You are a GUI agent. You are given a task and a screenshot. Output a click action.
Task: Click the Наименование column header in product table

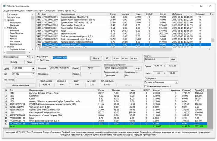(84, 14)
